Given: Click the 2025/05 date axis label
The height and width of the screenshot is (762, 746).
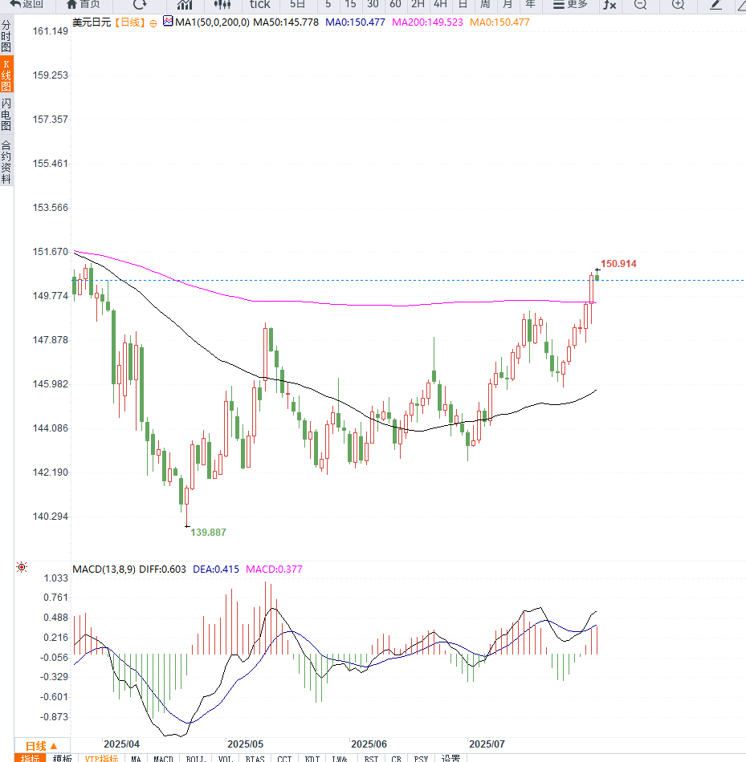Looking at the screenshot, I should [x=245, y=744].
